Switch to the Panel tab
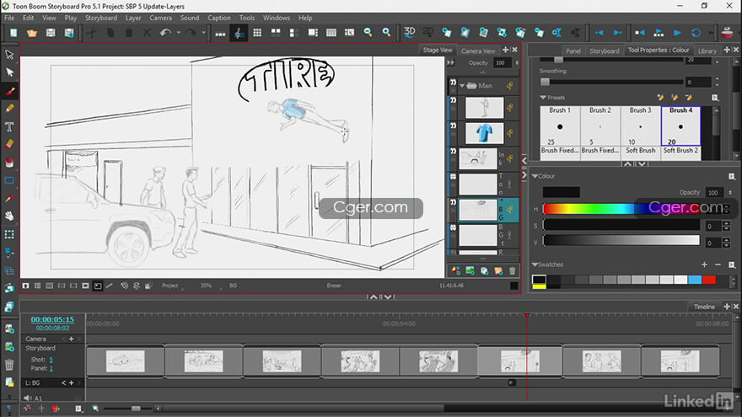Viewport: 742px width, 417px height. pos(573,51)
